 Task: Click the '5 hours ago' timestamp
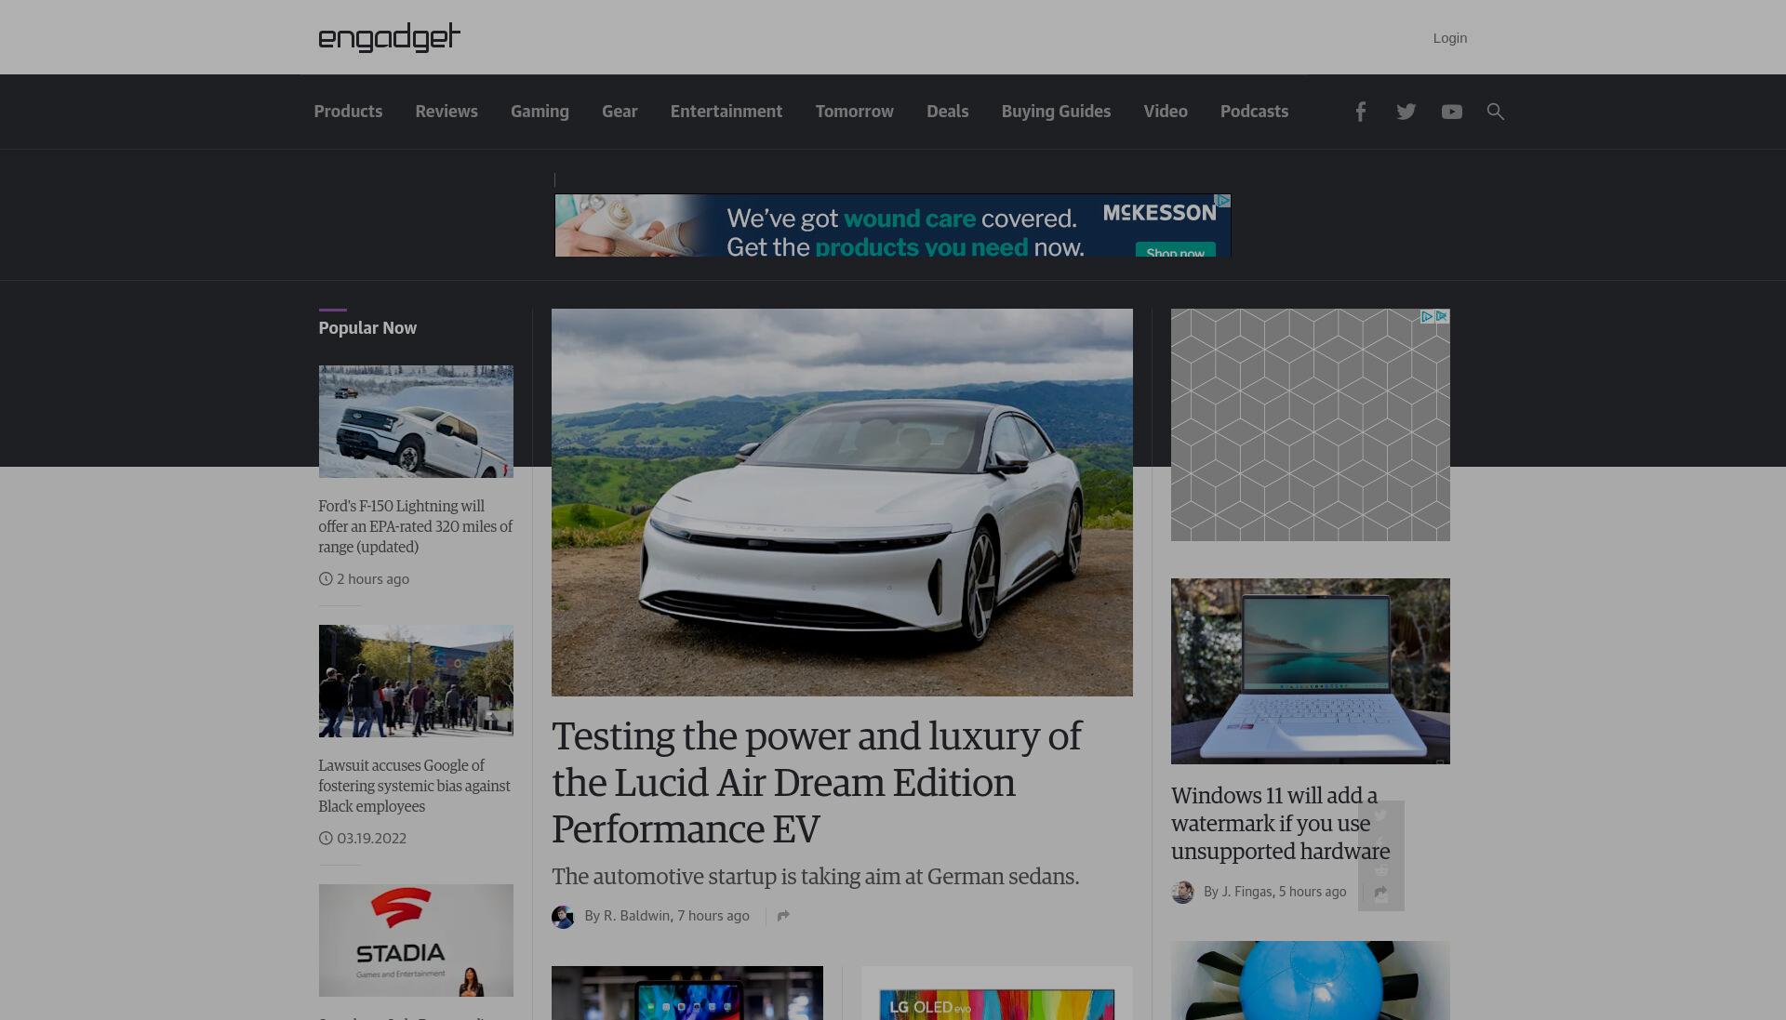click(x=1313, y=892)
